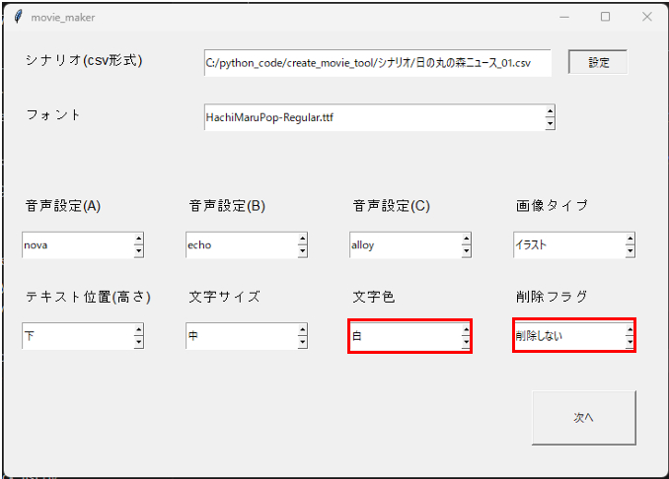Click the down arrow of the echo spinbox
Screen dimensions: 669x479
pyautogui.click(x=303, y=251)
